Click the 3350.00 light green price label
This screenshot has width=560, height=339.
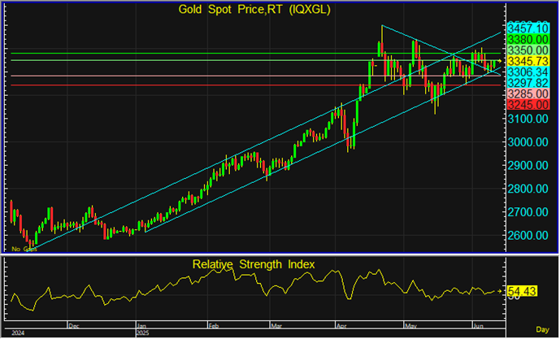[527, 50]
